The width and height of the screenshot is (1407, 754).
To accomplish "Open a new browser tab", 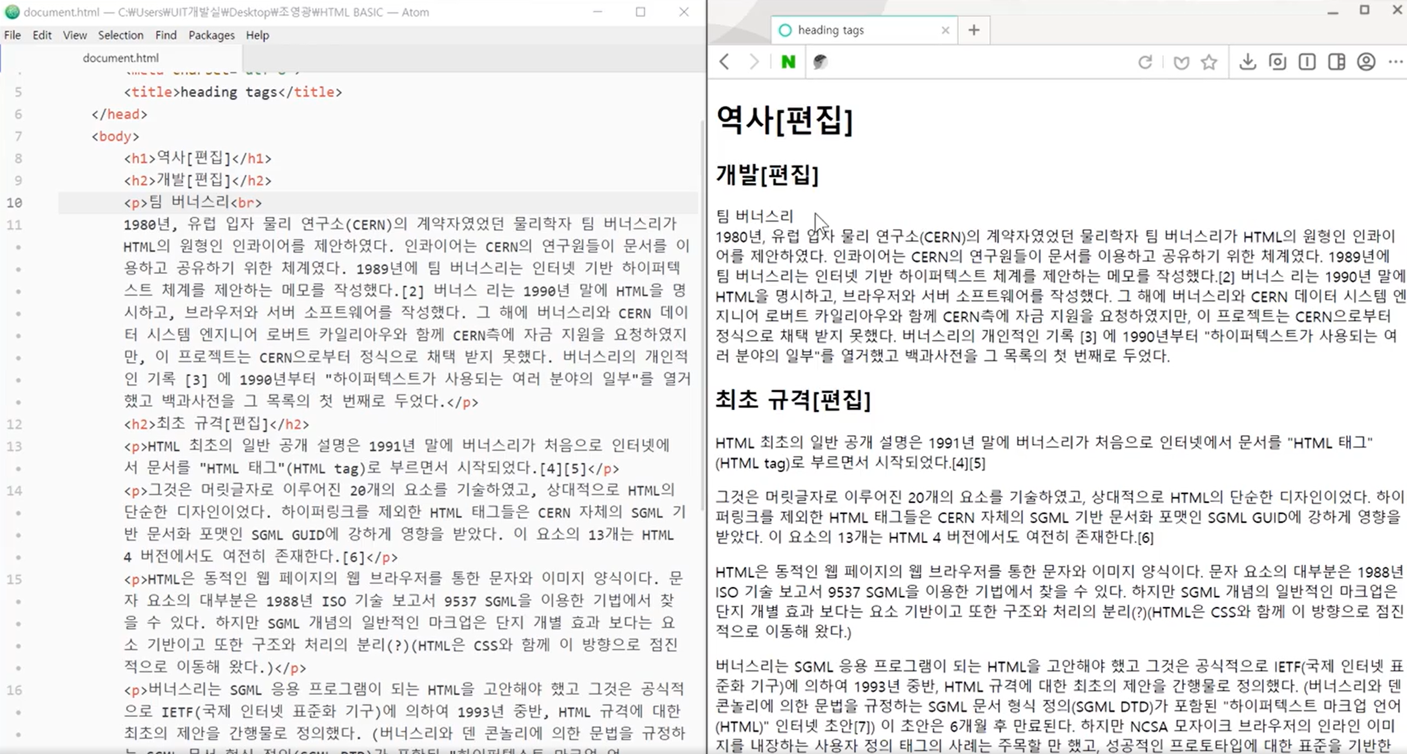I will (x=974, y=30).
